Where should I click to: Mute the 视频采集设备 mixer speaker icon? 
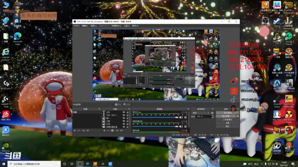pyautogui.click(x=181, y=126)
